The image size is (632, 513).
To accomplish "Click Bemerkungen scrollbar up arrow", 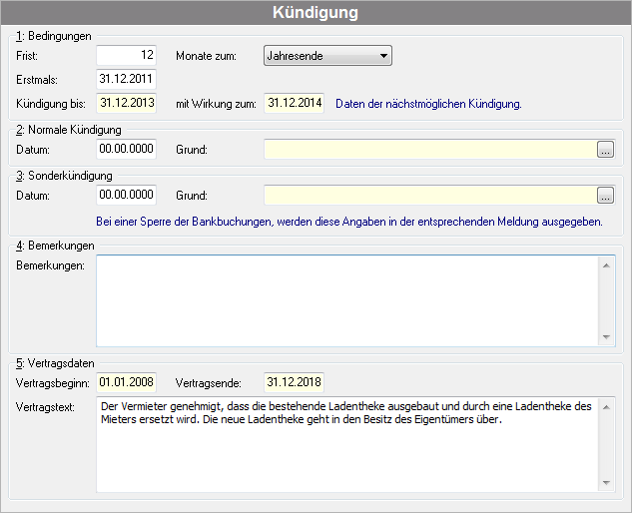I will (606, 265).
